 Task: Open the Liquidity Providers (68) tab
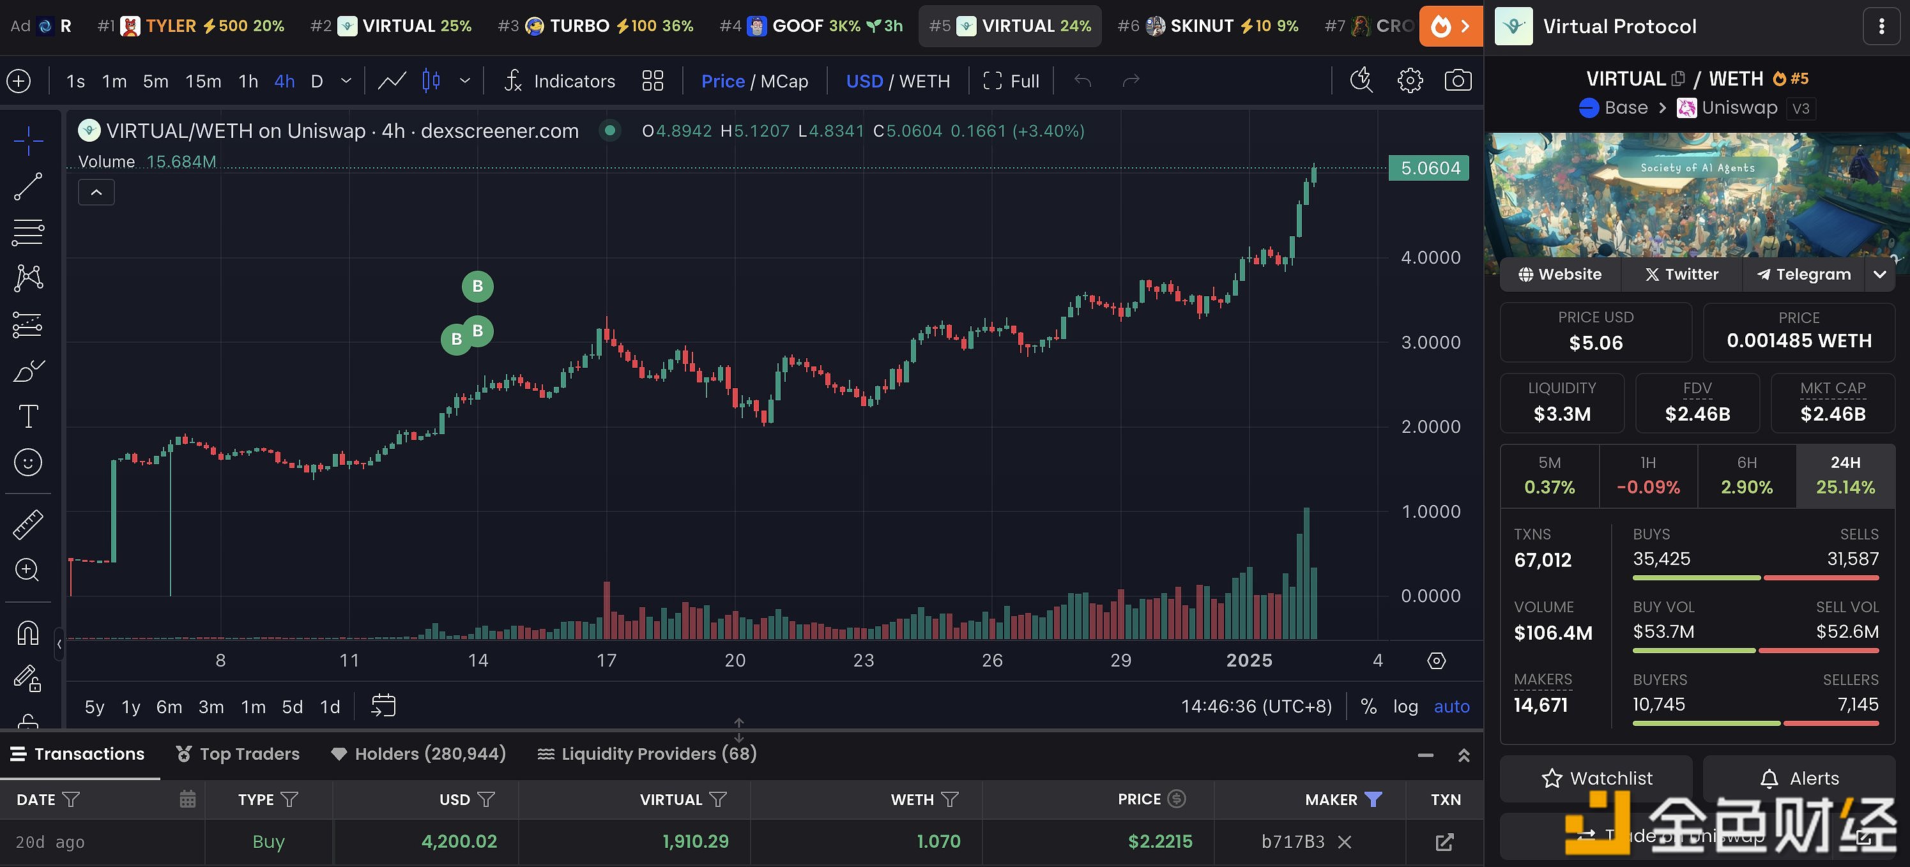(x=646, y=755)
